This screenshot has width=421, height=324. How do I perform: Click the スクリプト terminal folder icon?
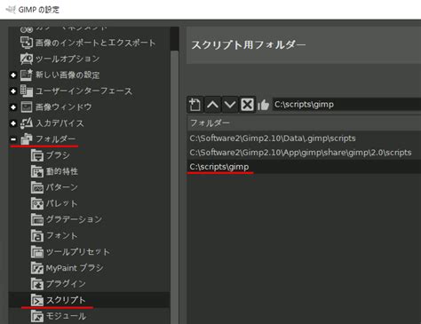[x=37, y=300]
